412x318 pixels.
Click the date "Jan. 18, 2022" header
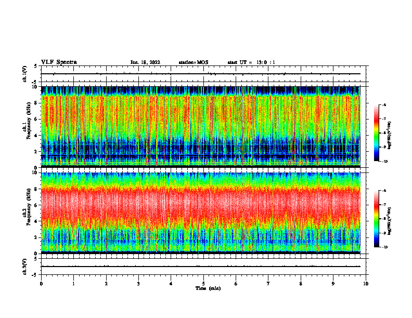[145, 62]
